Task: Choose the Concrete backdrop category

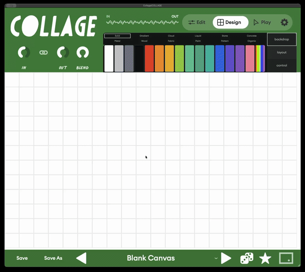Action: pyautogui.click(x=251, y=36)
